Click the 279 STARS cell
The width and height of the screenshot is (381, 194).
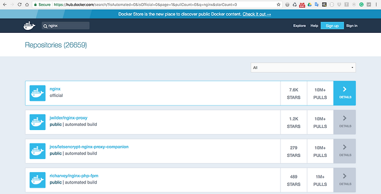[294, 151]
